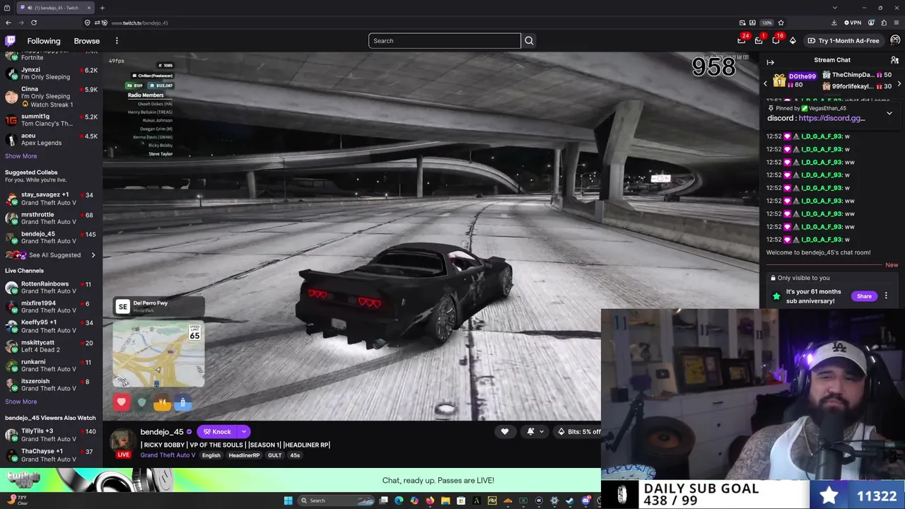Show next gift leaderboard entries
The width and height of the screenshot is (905, 509).
coord(899,84)
